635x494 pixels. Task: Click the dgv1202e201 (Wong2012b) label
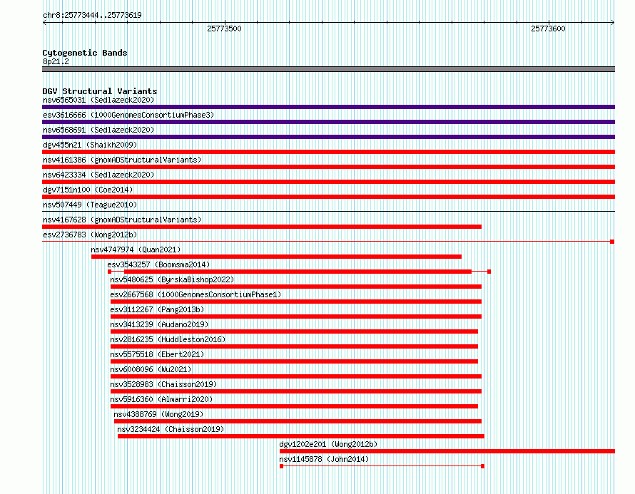[x=328, y=444]
